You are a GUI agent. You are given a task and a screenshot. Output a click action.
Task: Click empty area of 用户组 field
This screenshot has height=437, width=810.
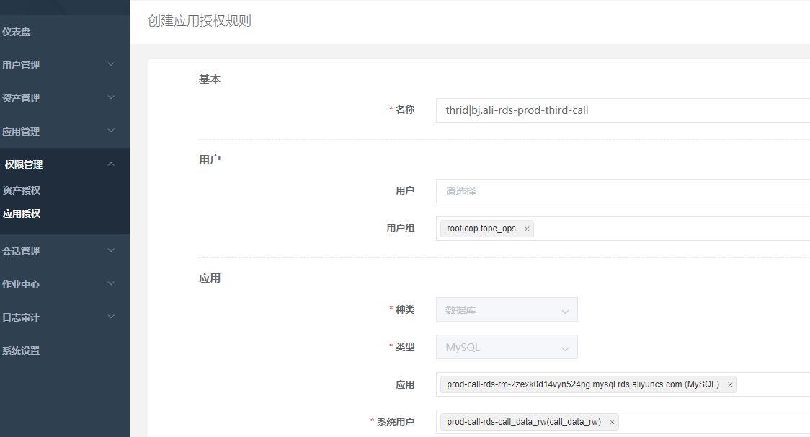(672, 229)
